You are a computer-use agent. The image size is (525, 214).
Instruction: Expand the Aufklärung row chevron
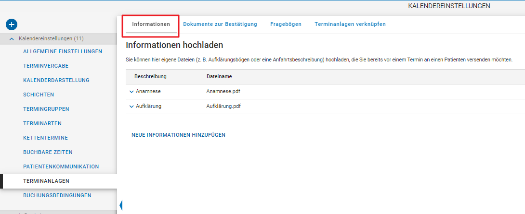point(131,107)
